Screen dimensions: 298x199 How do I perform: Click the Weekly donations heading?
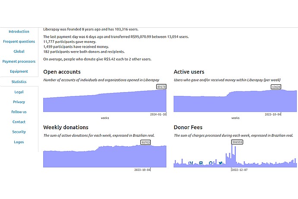pyautogui.click(x=66, y=127)
